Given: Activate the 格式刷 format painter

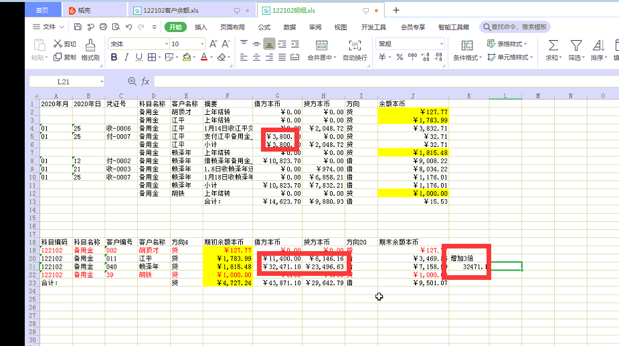Looking at the screenshot, I should point(90,50).
